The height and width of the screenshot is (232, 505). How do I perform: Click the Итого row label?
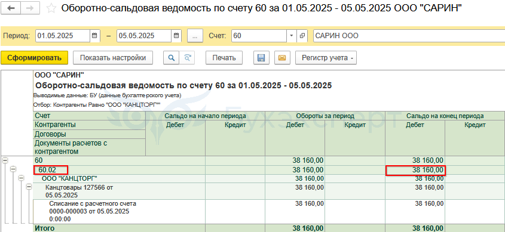[45, 228]
